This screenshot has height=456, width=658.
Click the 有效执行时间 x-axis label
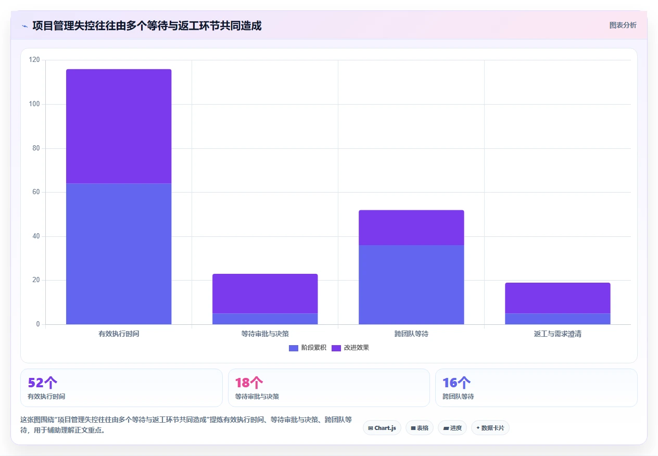tap(119, 334)
